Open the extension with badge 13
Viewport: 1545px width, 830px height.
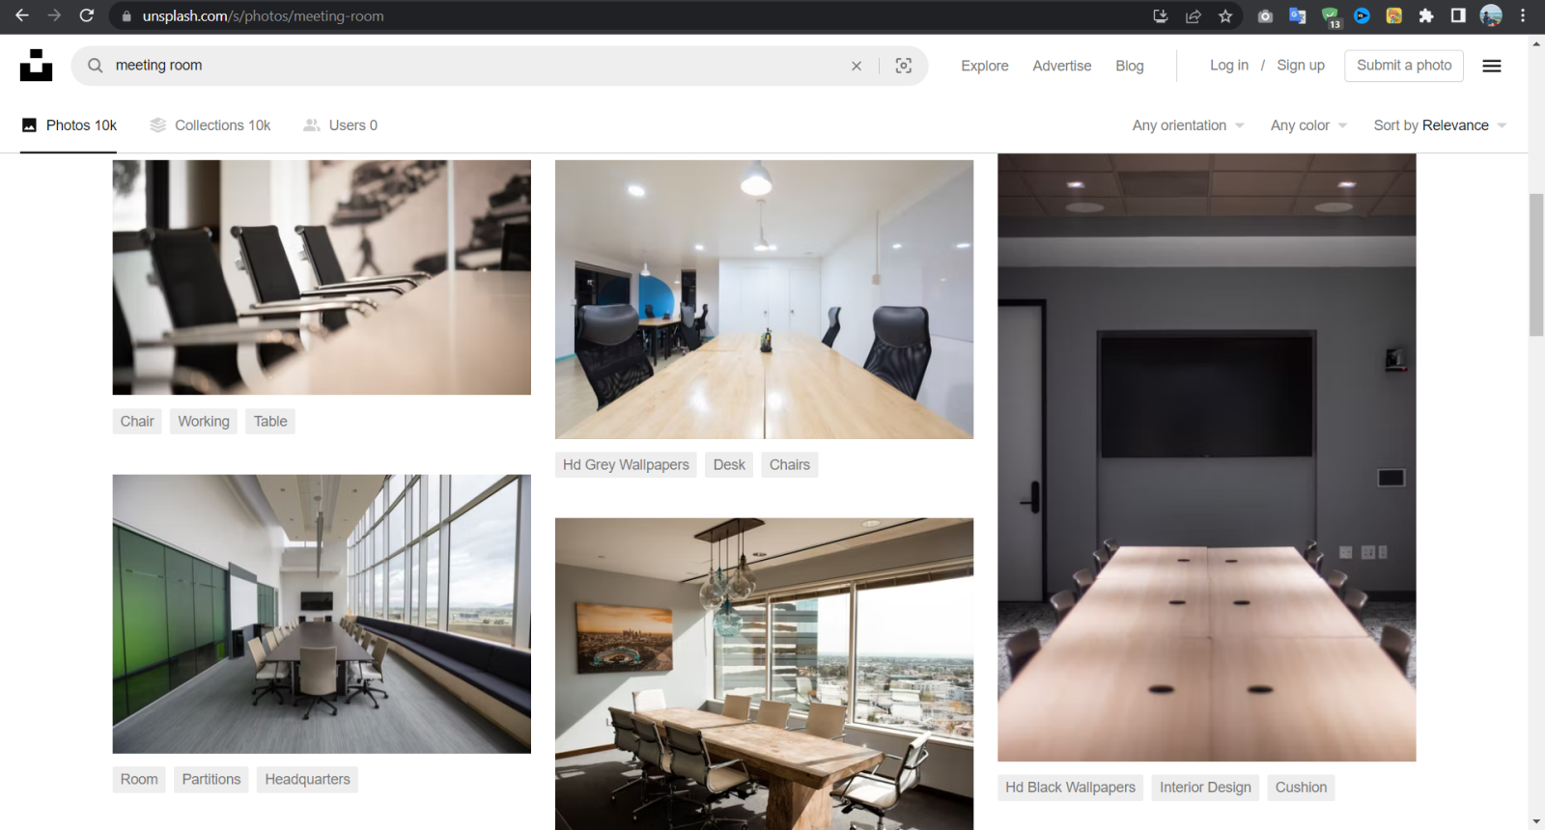tap(1331, 16)
